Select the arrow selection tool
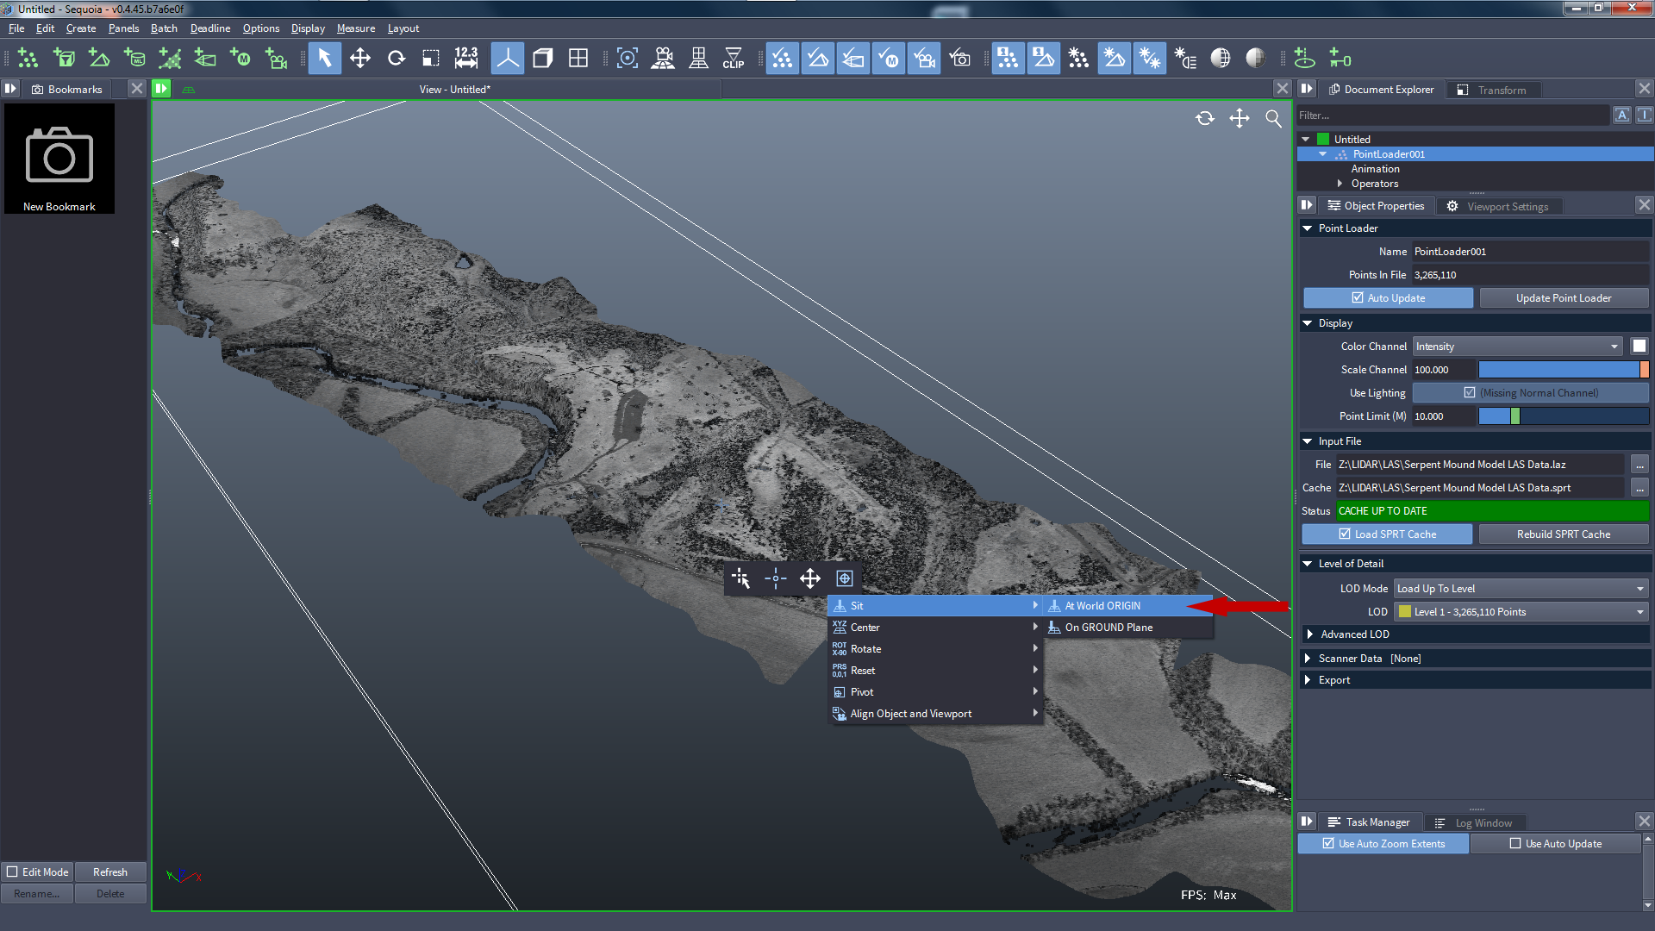 pos(324,59)
